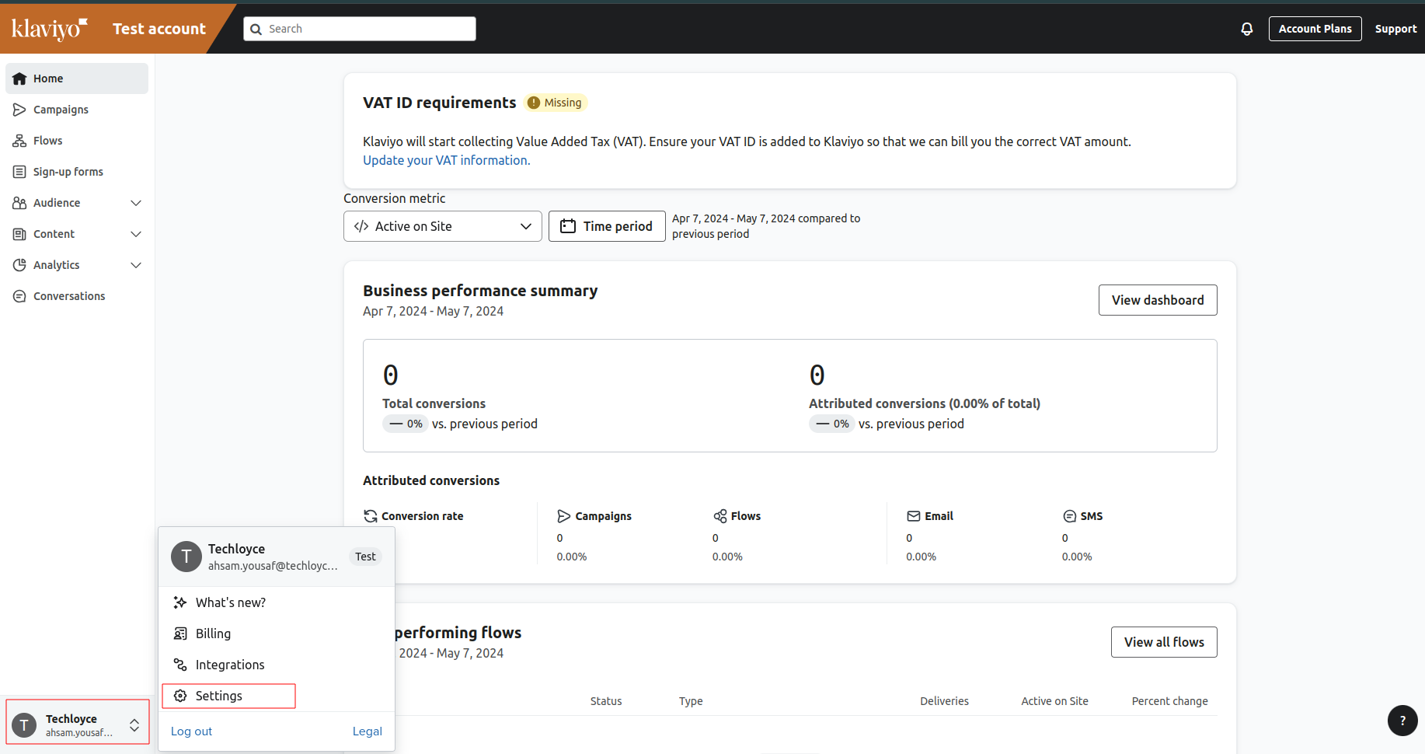Open the Home menu item
This screenshot has width=1425, height=754.
click(77, 79)
